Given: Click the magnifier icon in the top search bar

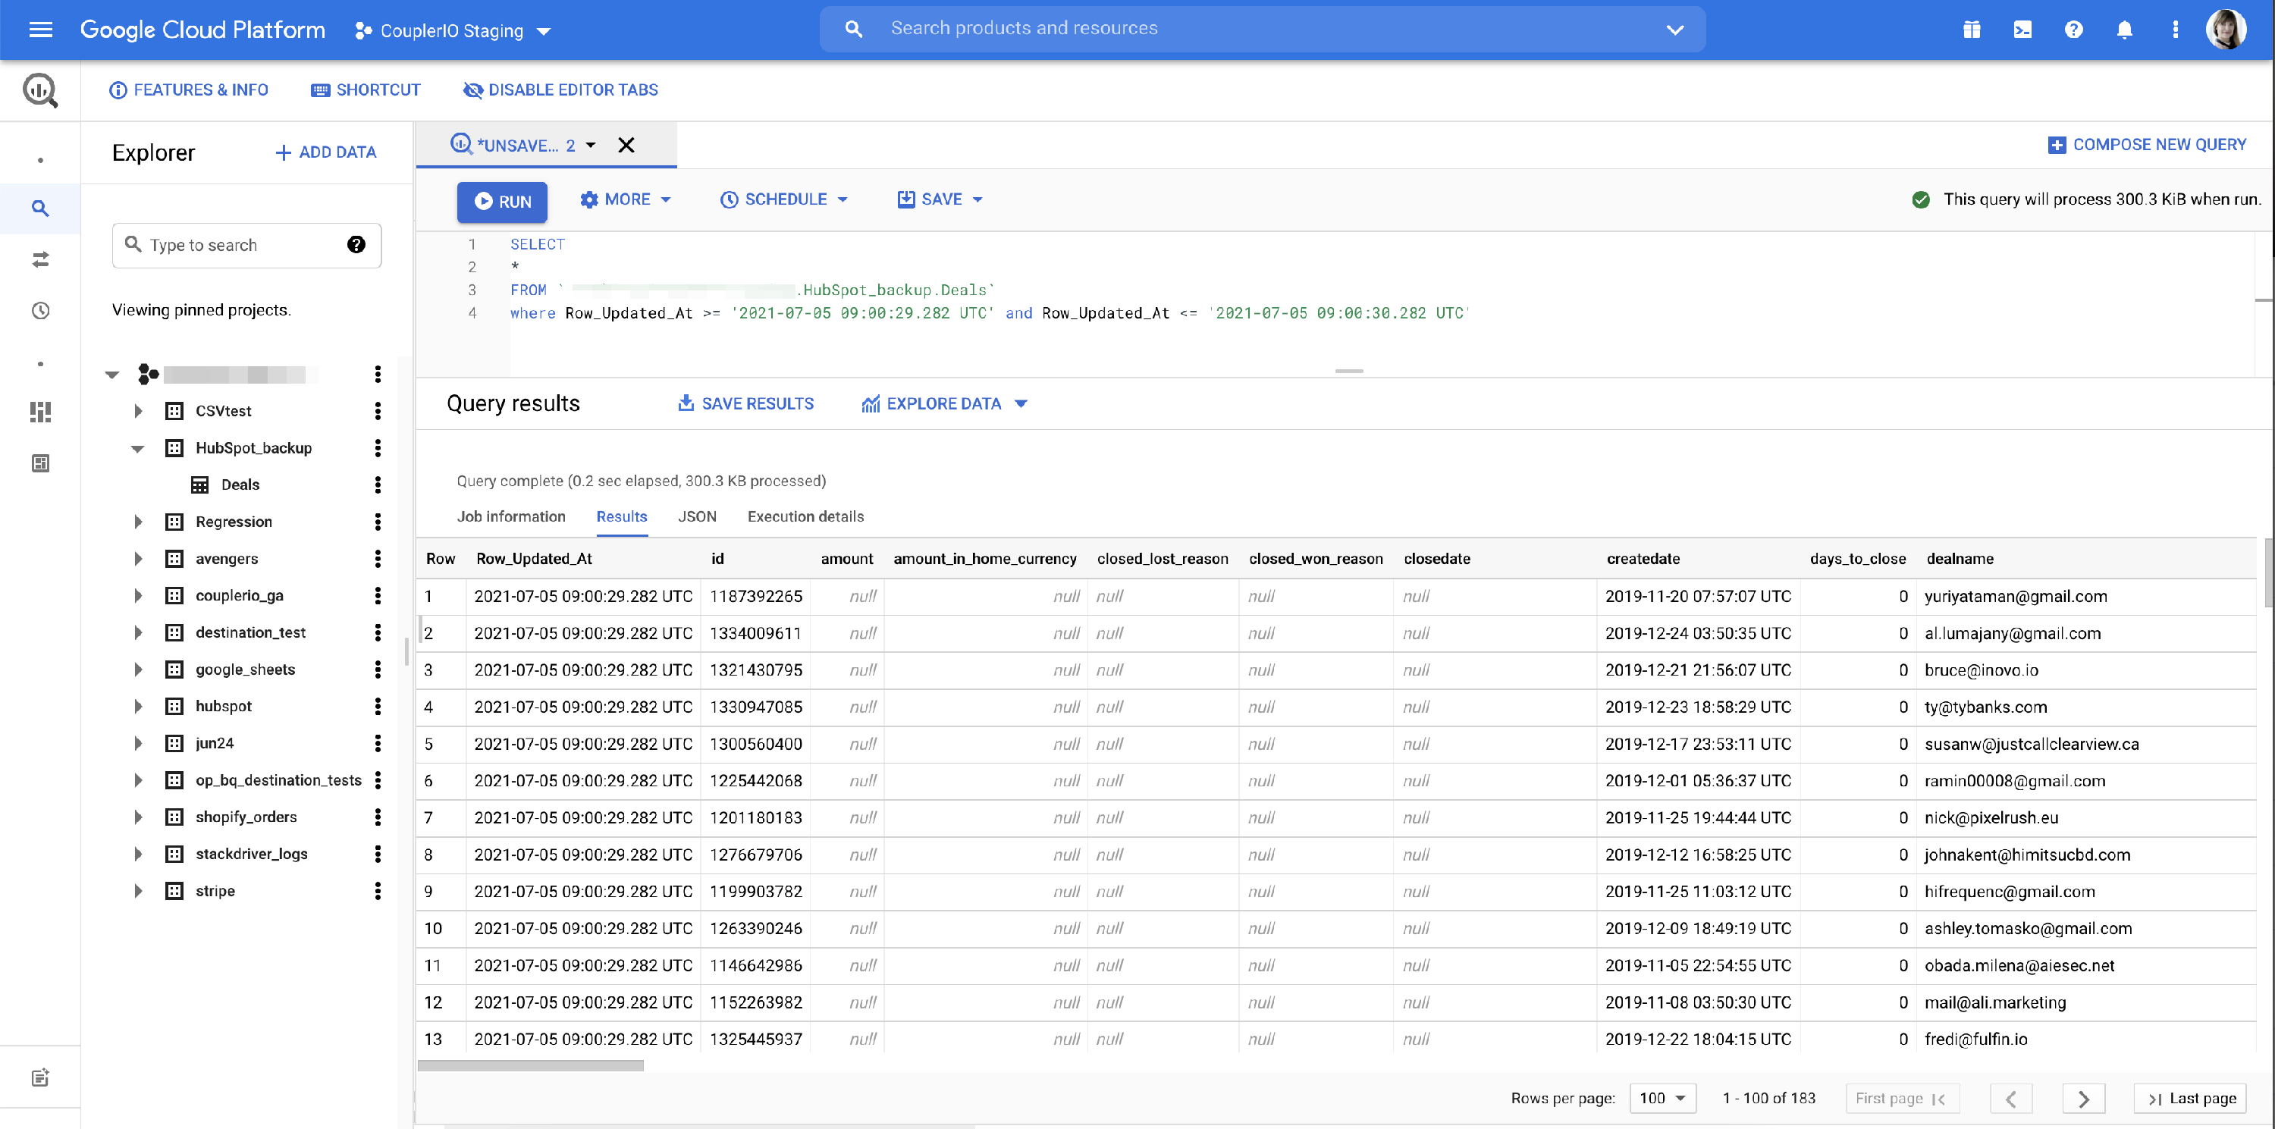Looking at the screenshot, I should [853, 29].
